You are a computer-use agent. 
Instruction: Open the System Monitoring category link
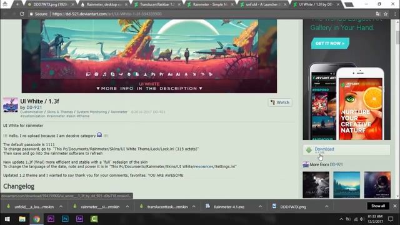[92, 112]
